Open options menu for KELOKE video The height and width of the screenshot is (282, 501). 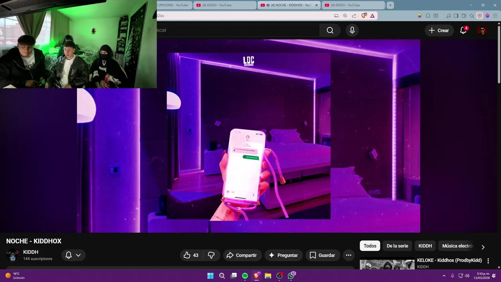pos(488,261)
